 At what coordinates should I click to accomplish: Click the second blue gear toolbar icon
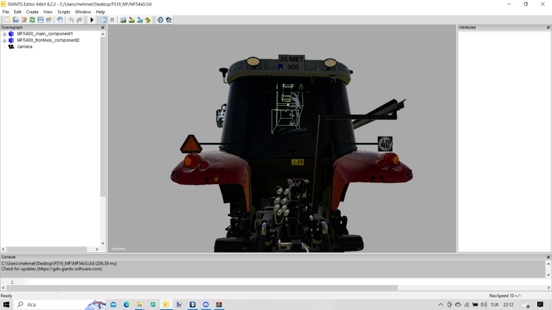click(168, 20)
